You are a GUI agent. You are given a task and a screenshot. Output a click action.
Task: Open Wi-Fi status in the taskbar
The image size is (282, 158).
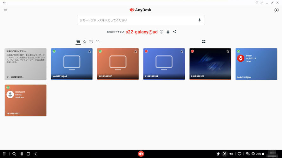pyautogui.click(x=248, y=154)
